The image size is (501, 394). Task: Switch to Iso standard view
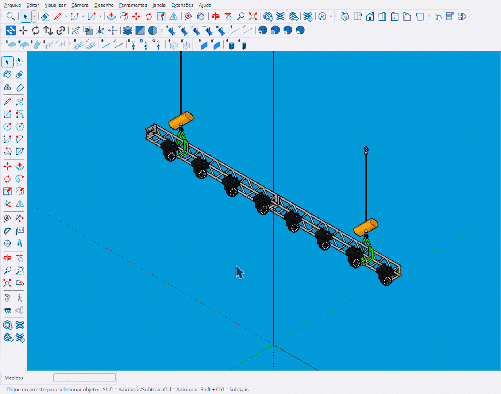tap(345, 17)
